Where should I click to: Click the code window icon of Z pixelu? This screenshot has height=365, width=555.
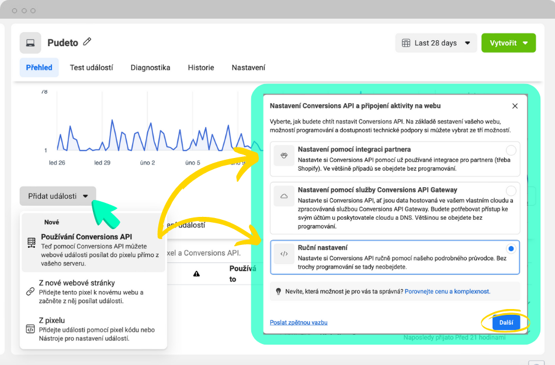pyautogui.click(x=30, y=329)
